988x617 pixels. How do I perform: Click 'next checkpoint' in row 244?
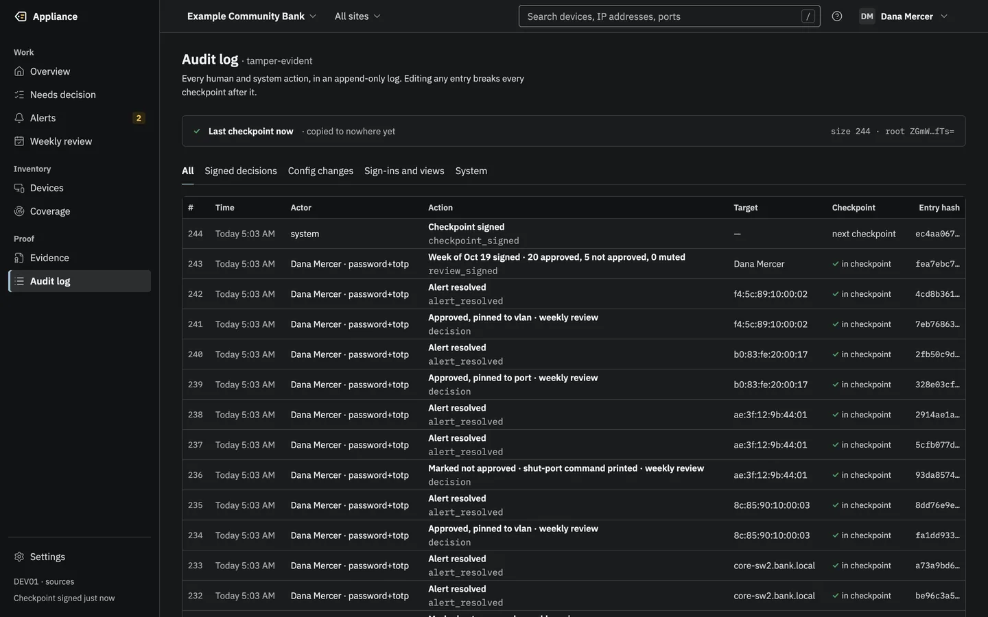coord(864,234)
